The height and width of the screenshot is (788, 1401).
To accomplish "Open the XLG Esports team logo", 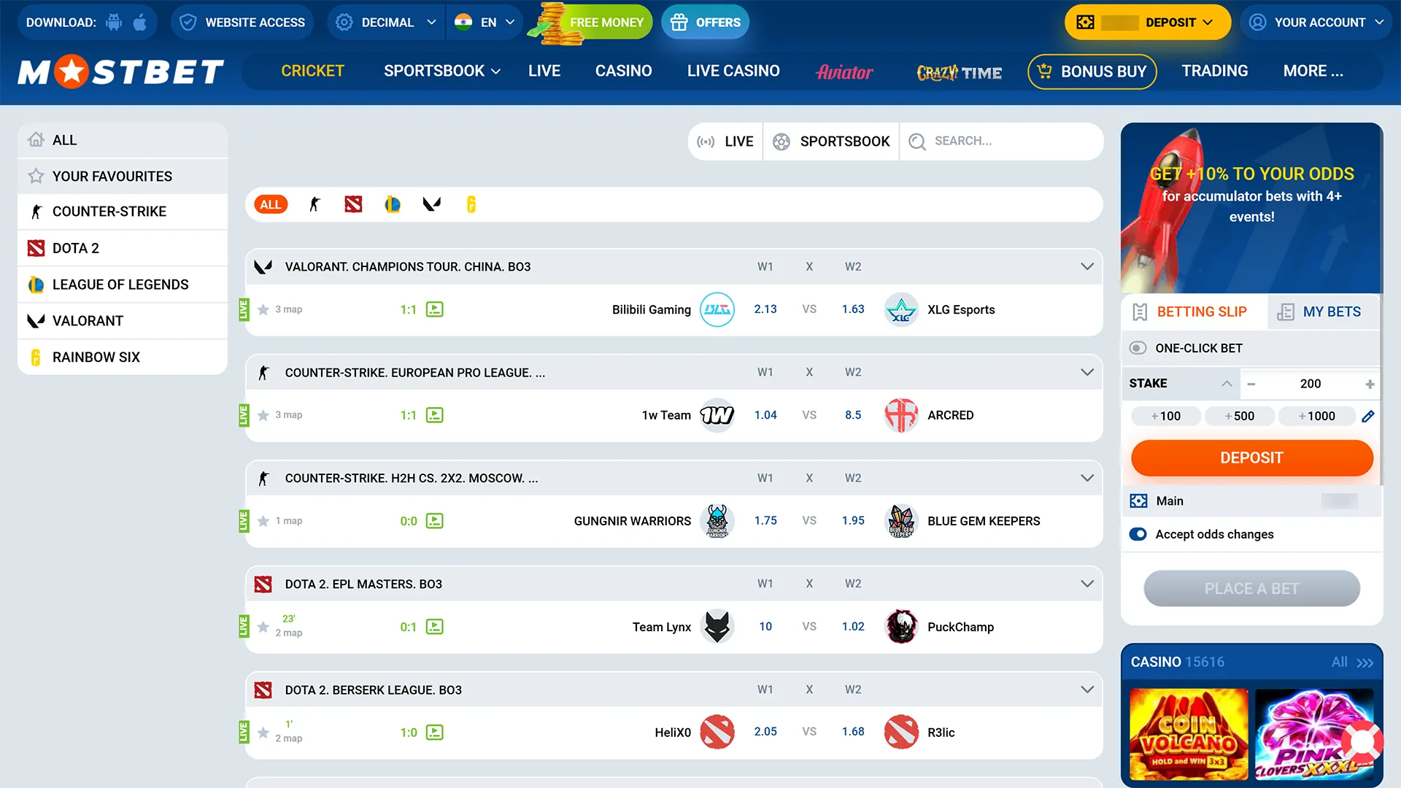I will click(901, 309).
